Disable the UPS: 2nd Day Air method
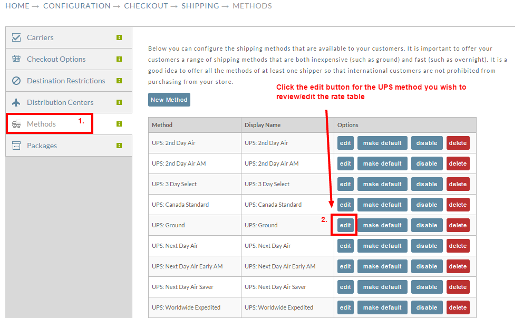The height and width of the screenshot is (318, 523). pos(427,143)
